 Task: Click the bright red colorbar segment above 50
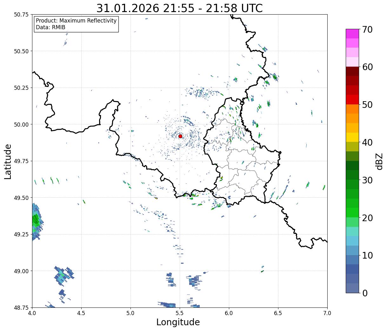[352, 100]
